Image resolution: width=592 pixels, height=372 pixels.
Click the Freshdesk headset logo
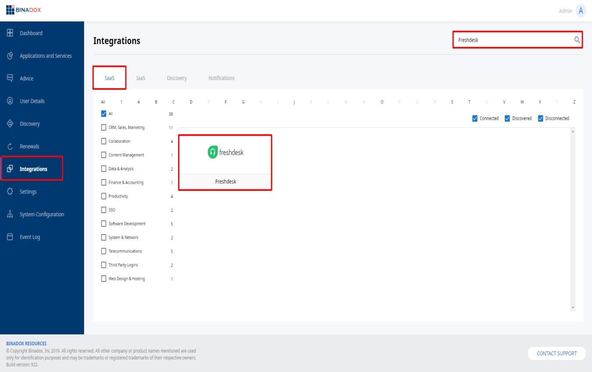coord(213,152)
